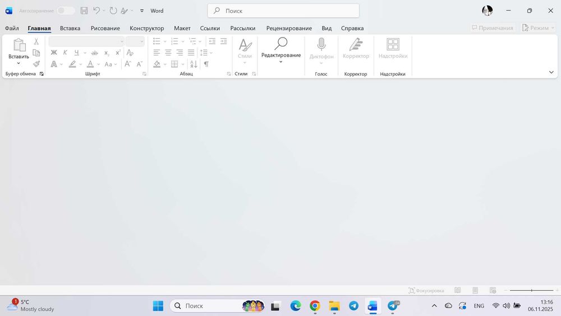The image size is (561, 316).
Task: Toggle italic К formatting
Action: 65,53
